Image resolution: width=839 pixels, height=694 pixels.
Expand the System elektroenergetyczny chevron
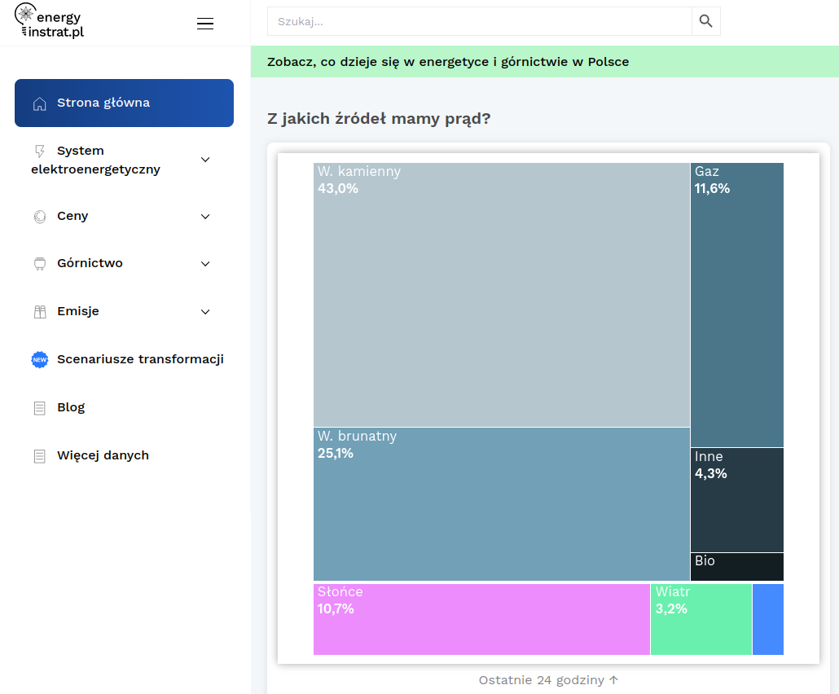point(205,160)
